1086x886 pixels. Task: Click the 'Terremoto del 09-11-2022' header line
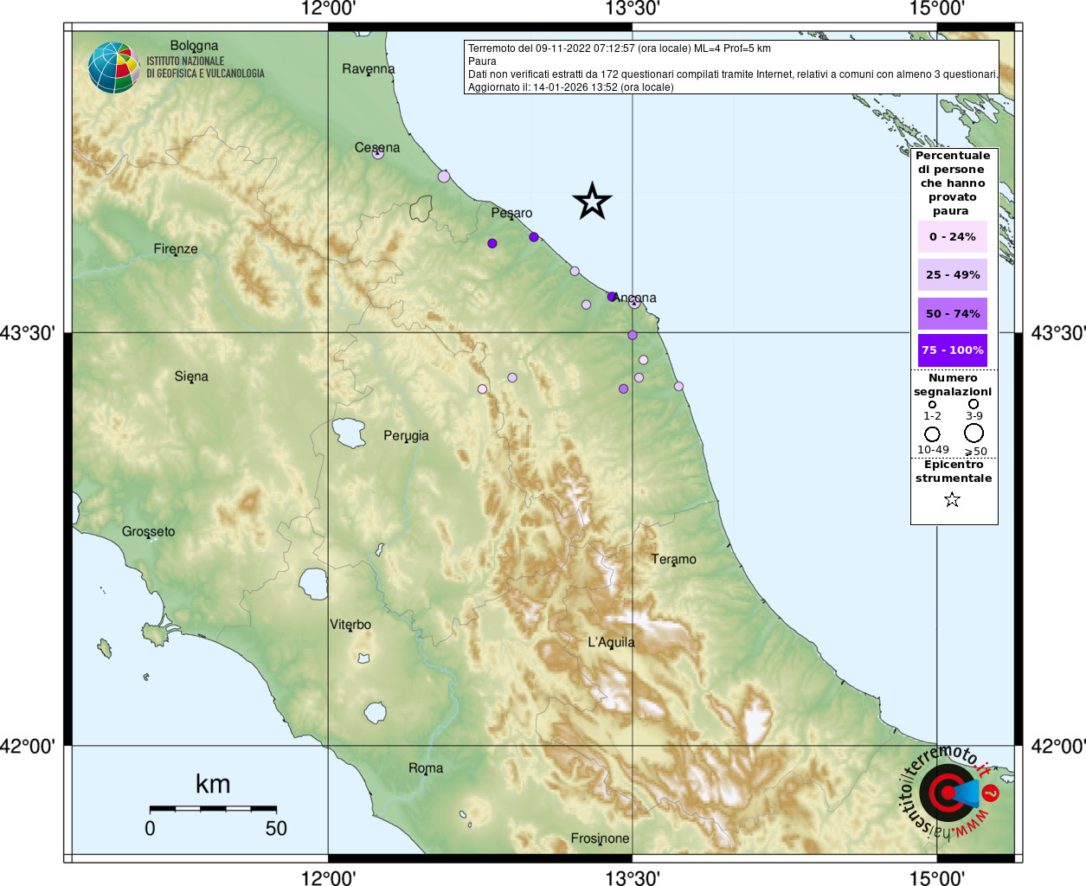pyautogui.click(x=620, y=48)
